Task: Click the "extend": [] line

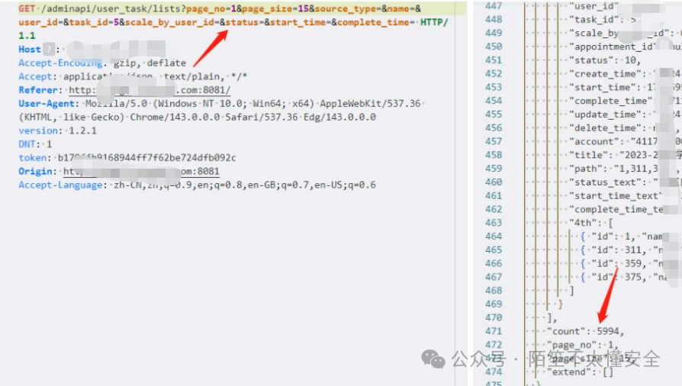Action: coord(581,372)
